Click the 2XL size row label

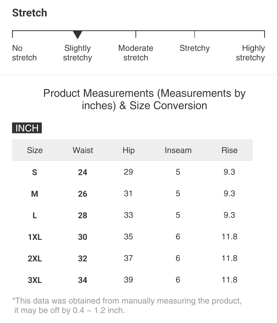tap(35, 258)
